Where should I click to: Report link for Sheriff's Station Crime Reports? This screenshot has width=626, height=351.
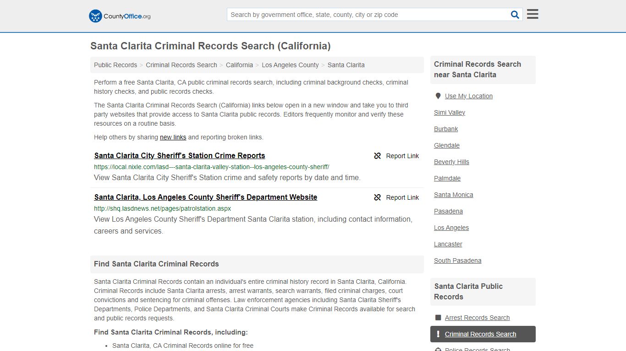(396, 156)
